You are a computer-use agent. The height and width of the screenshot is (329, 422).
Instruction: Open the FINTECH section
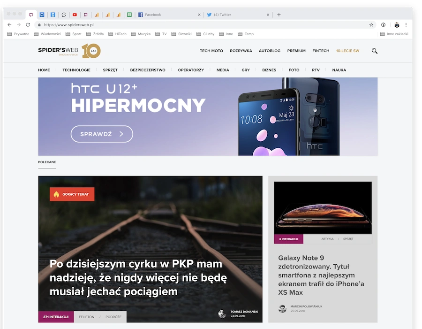[321, 51]
